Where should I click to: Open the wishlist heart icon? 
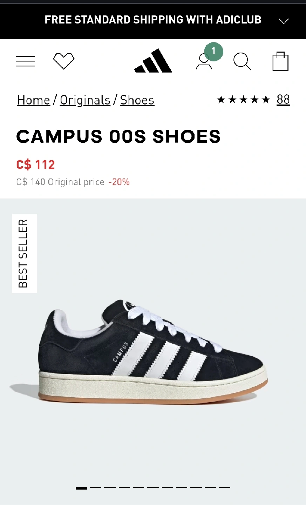(x=64, y=61)
